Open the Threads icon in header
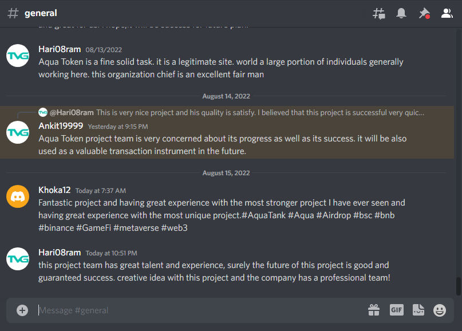Screen dimensions: 462x331 [x=378, y=13]
